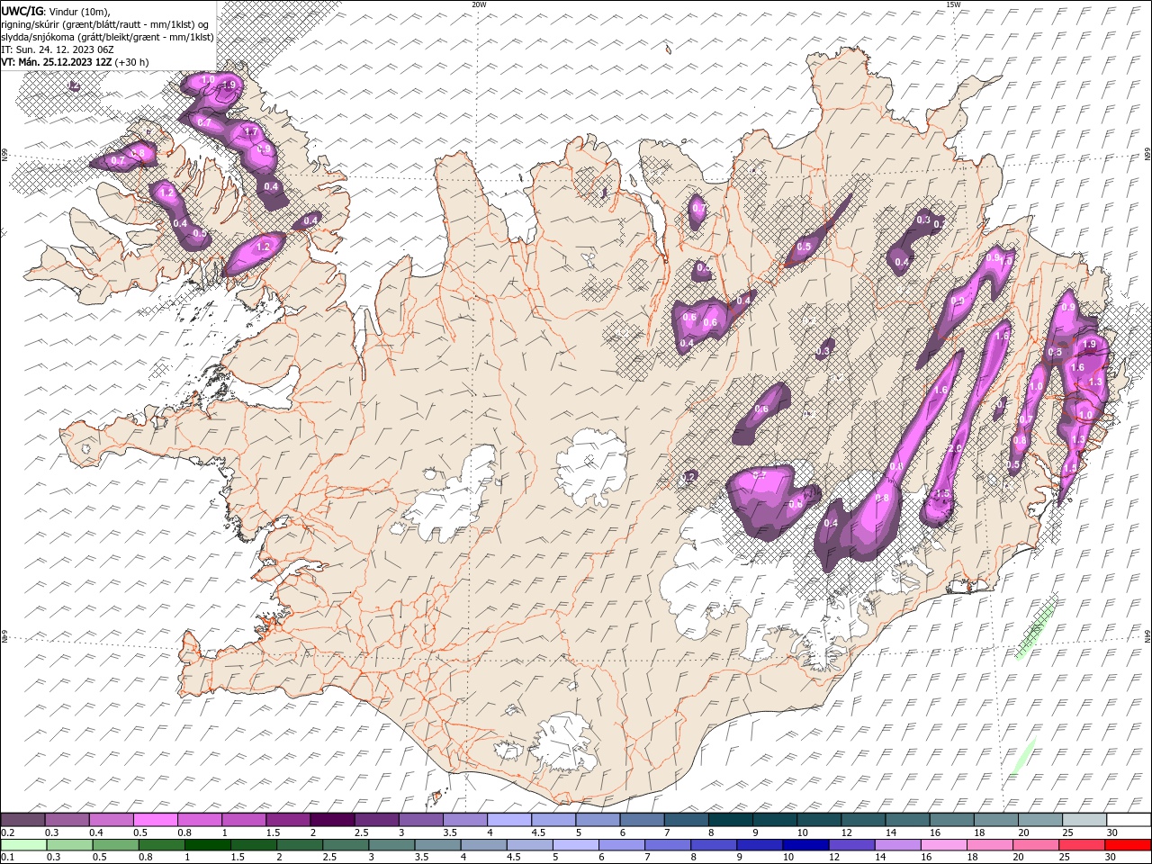Pick lavender snow swatch between 4 and 4.5
1152x864 pixels.
point(508,820)
